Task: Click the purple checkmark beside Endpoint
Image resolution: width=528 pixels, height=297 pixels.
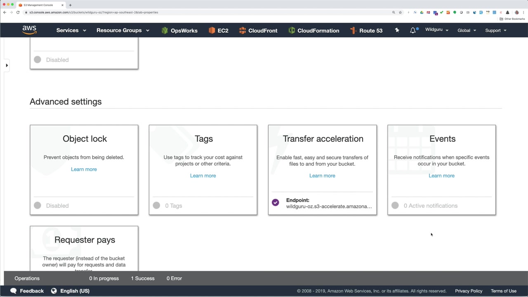Action: pos(275,203)
